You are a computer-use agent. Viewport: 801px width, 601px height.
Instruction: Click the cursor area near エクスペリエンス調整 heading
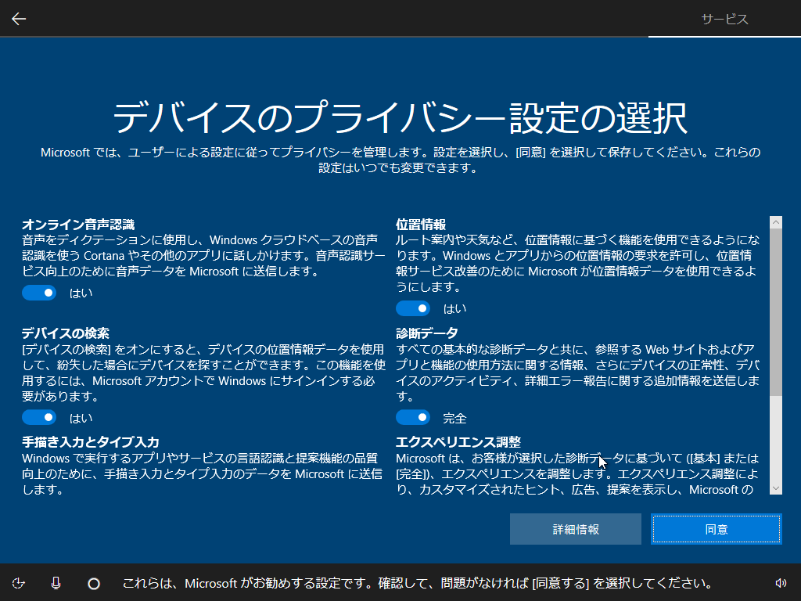pos(601,462)
